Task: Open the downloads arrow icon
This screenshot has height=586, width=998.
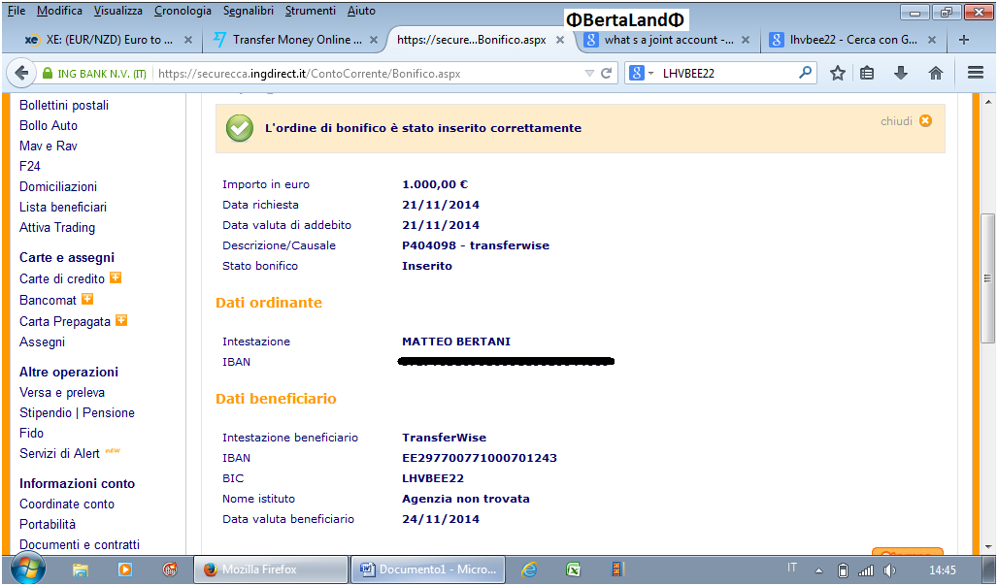Action: tap(901, 73)
